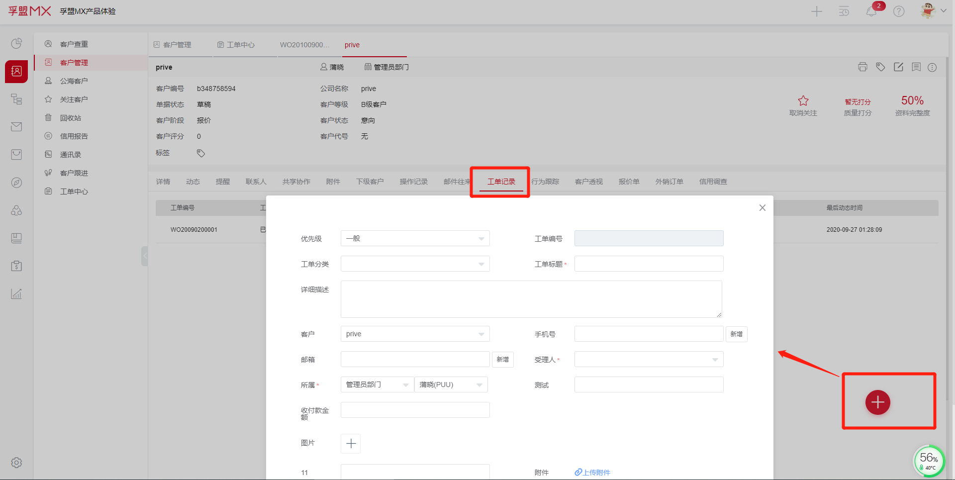Open the 受理人 assignee dropdown
Screen dimensions: 955x480
[x=649, y=360]
